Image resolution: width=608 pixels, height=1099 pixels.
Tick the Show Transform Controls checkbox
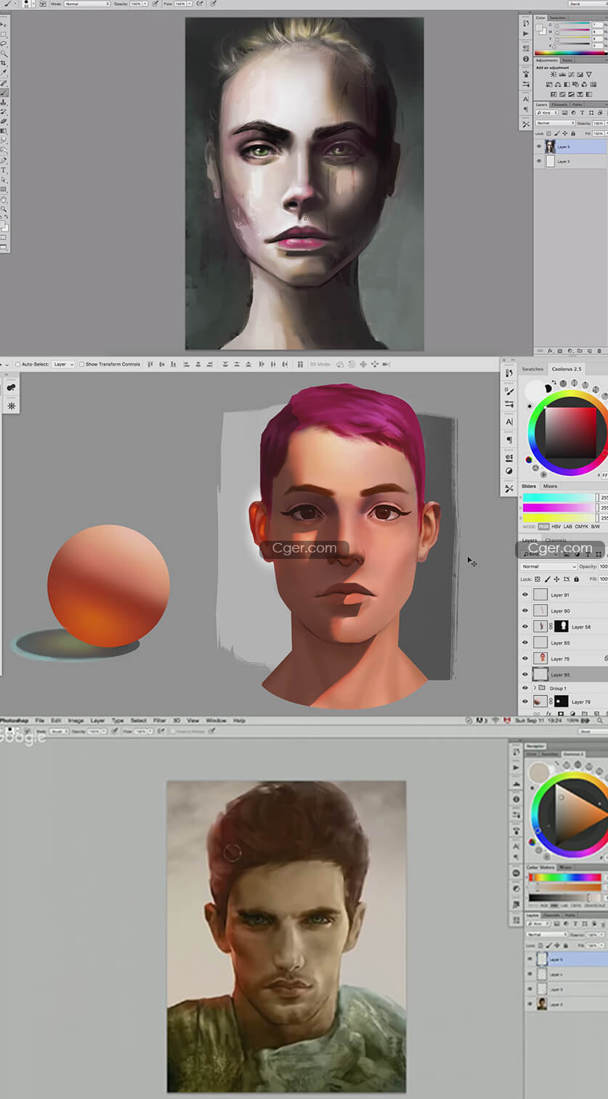(x=81, y=364)
